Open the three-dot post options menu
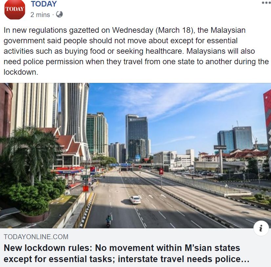 (266, 3)
